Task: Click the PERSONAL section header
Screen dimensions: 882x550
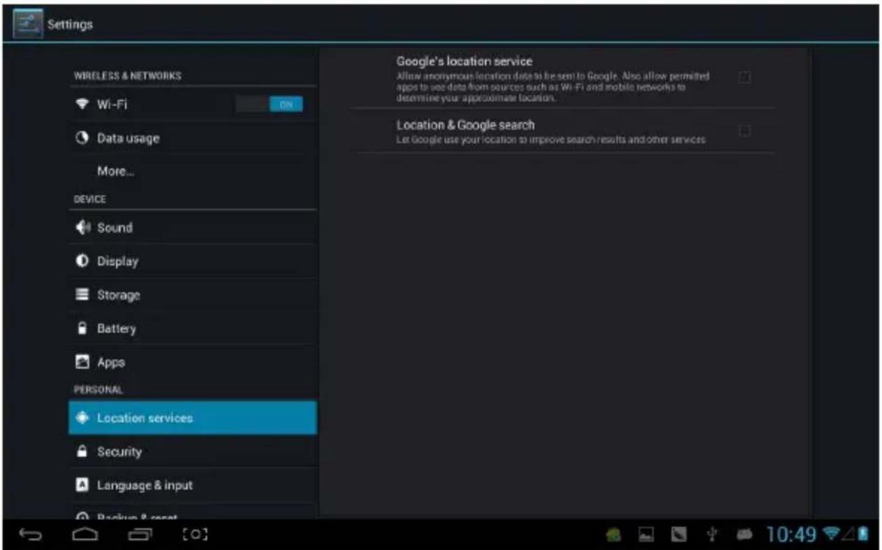Action: tap(98, 389)
